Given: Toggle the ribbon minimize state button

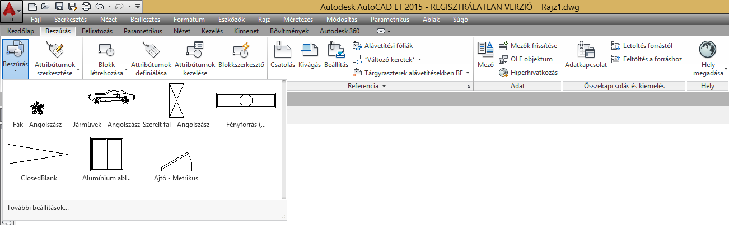Looking at the screenshot, I should (381, 31).
